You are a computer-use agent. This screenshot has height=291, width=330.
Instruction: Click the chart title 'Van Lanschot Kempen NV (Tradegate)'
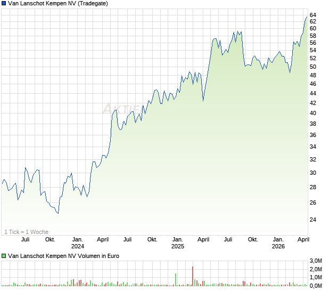58,3
